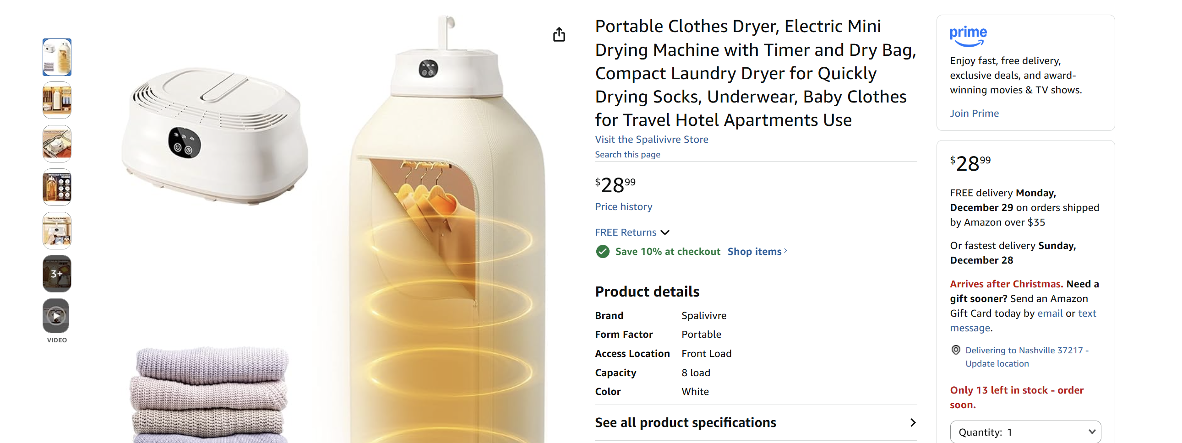Click Search this page
The height and width of the screenshot is (443, 1182).
627,155
